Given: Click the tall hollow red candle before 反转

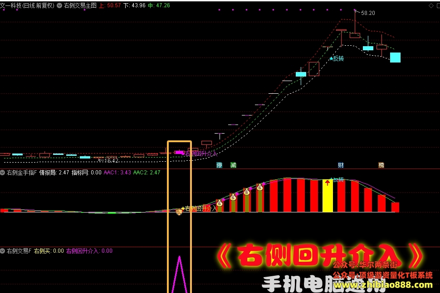Looking at the screenshot, I should [314, 69].
